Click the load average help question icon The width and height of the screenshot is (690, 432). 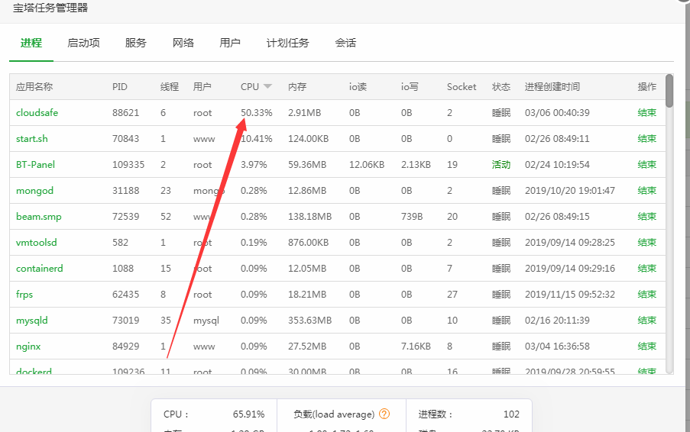[x=384, y=414]
